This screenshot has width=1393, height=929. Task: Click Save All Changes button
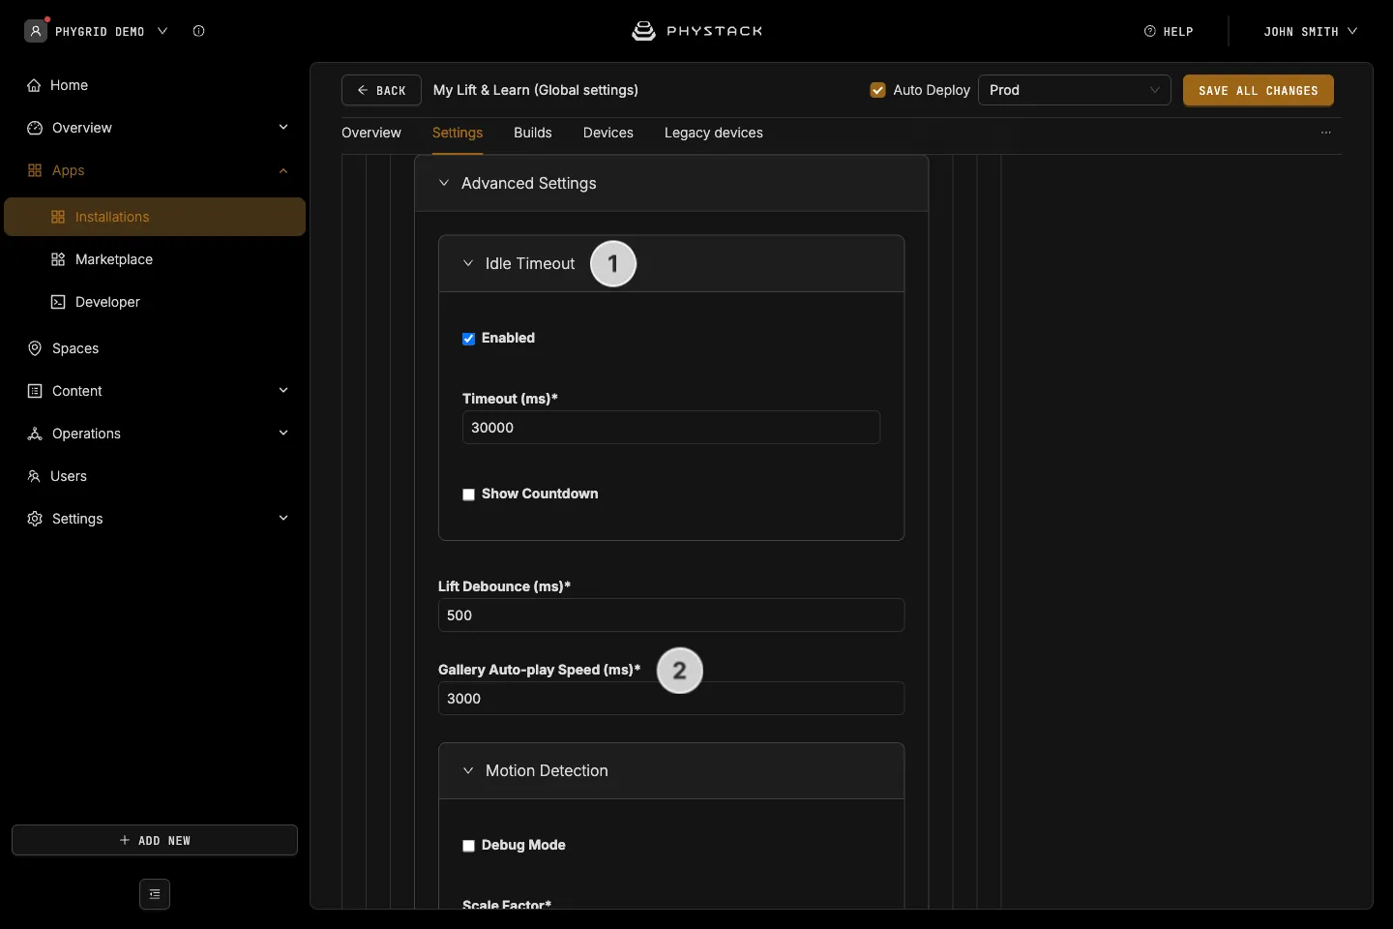(1259, 90)
